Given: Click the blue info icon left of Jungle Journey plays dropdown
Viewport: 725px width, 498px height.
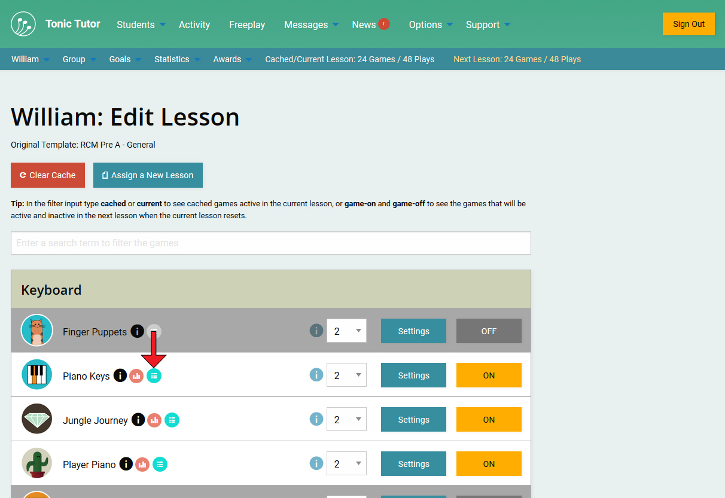Looking at the screenshot, I should point(316,419).
